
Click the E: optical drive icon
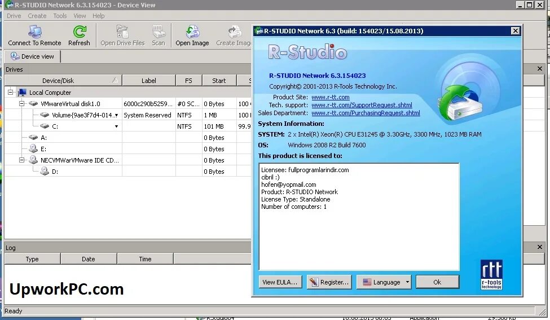pyautogui.click(x=33, y=148)
